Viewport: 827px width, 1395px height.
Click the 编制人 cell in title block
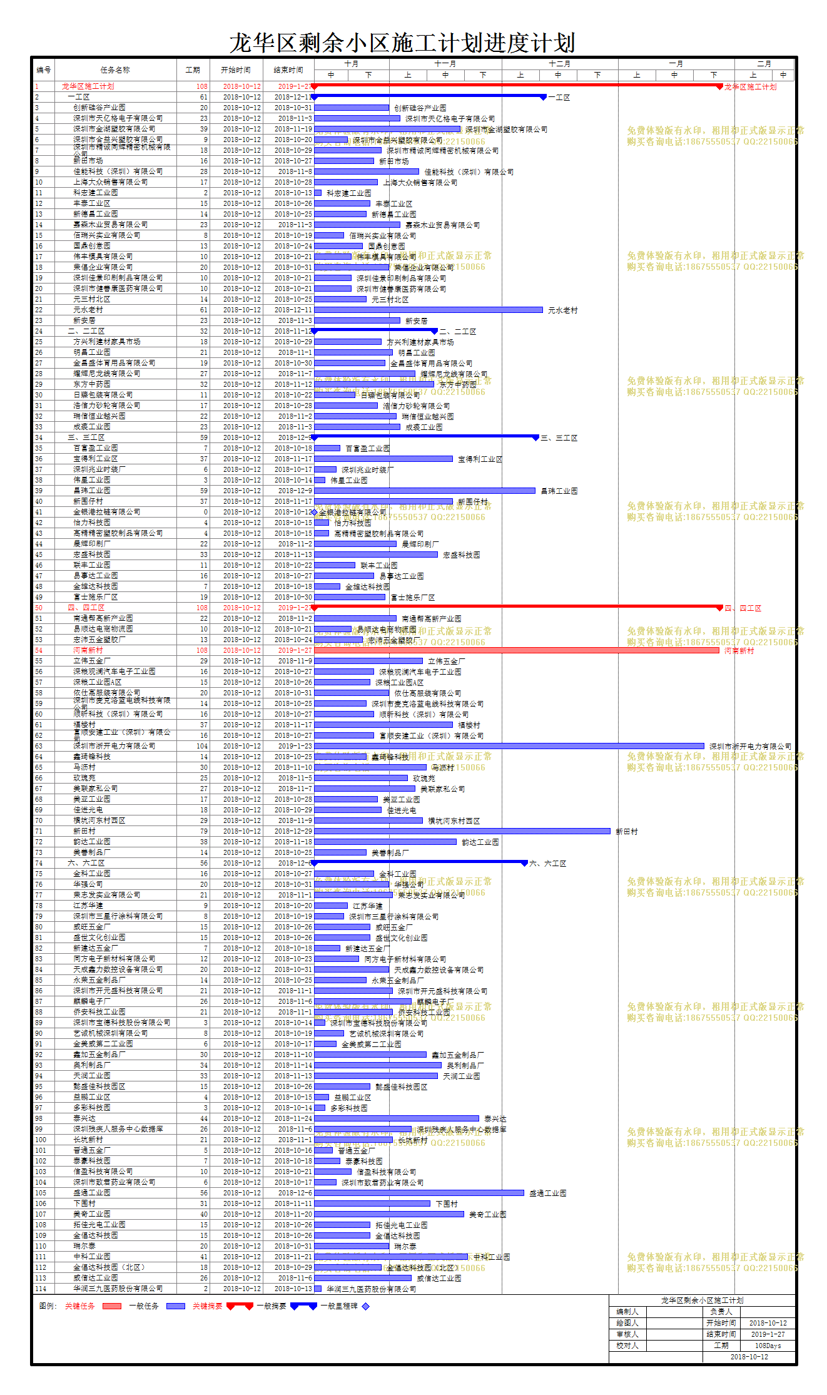(627, 1312)
